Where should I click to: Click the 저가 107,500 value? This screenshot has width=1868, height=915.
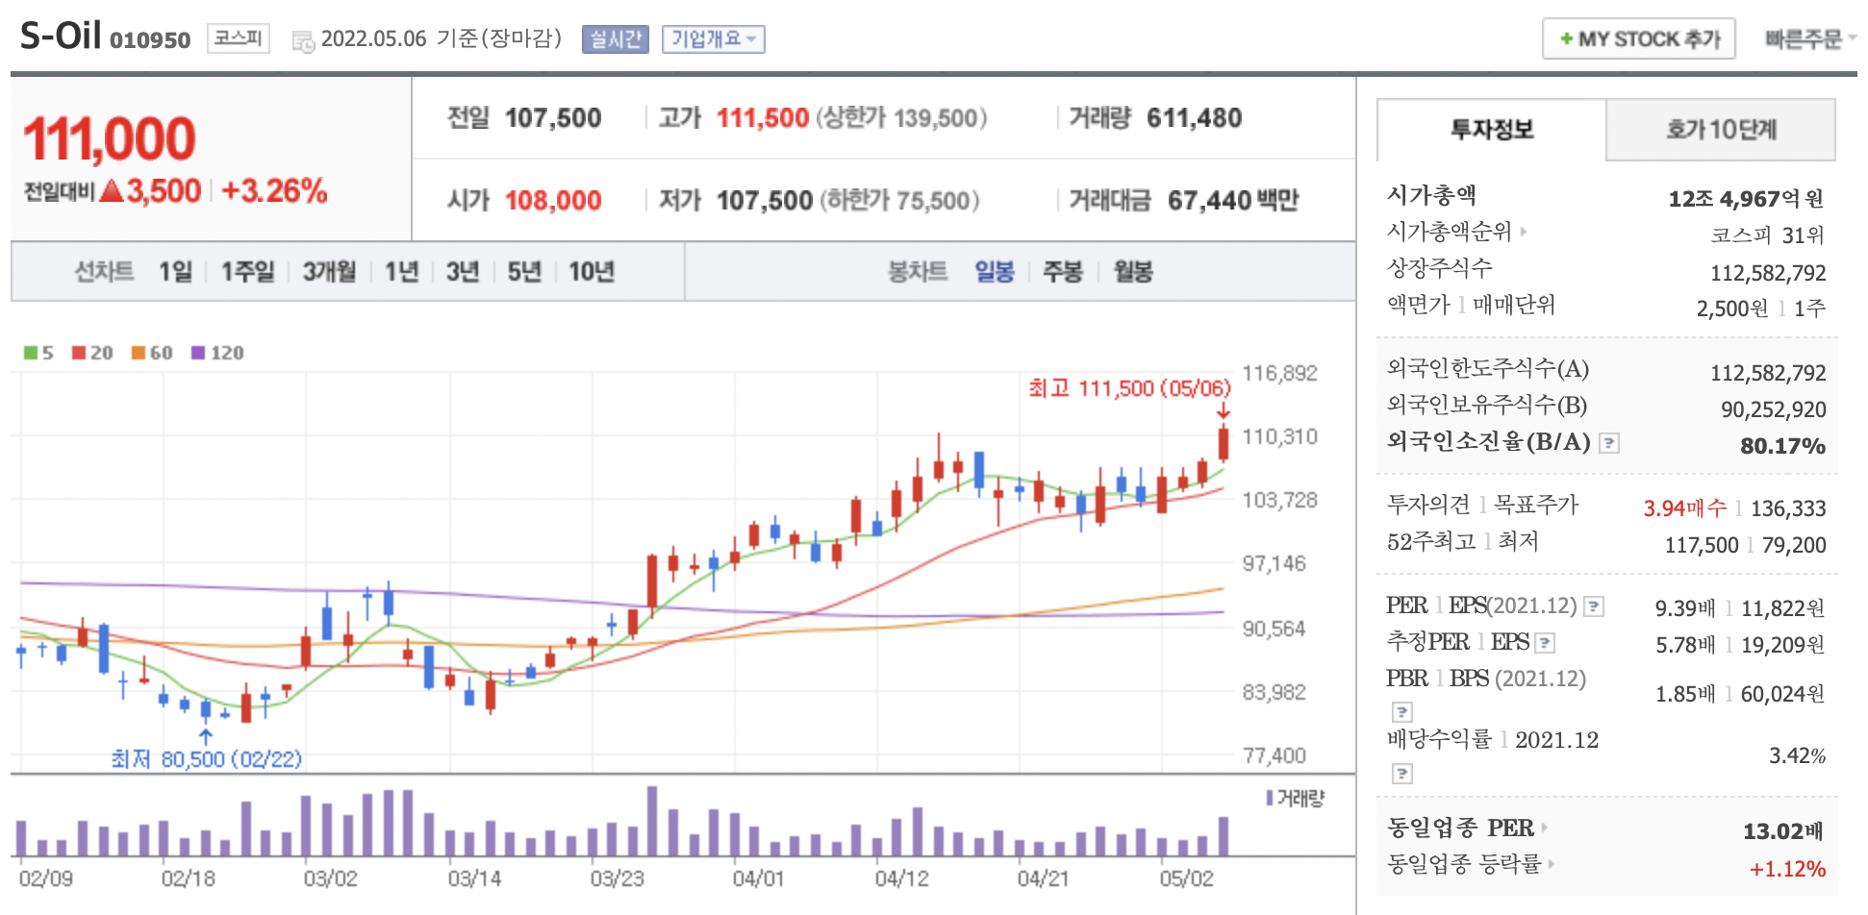click(765, 201)
